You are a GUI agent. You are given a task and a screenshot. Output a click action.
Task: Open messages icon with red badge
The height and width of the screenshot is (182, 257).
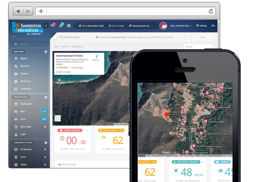(x=53, y=25)
